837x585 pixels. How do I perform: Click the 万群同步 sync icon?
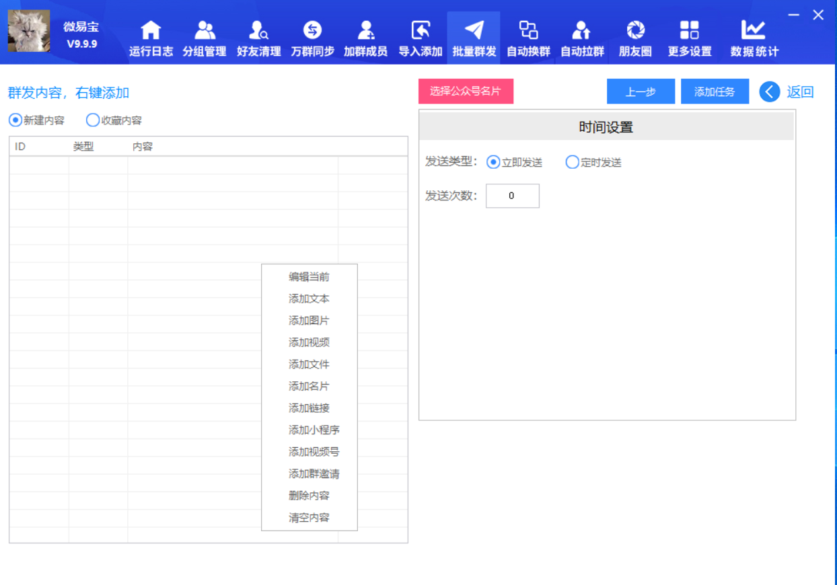click(x=312, y=31)
